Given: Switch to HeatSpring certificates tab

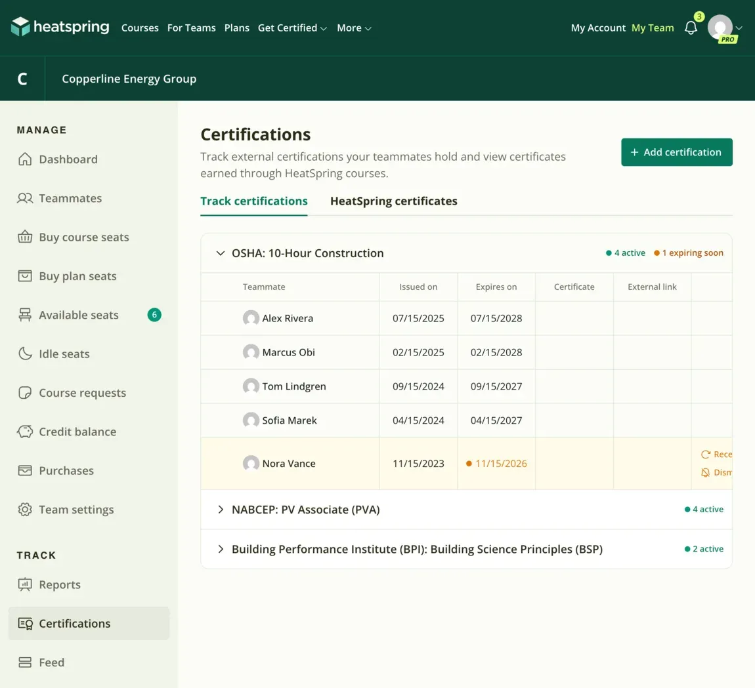Looking at the screenshot, I should 394,201.
